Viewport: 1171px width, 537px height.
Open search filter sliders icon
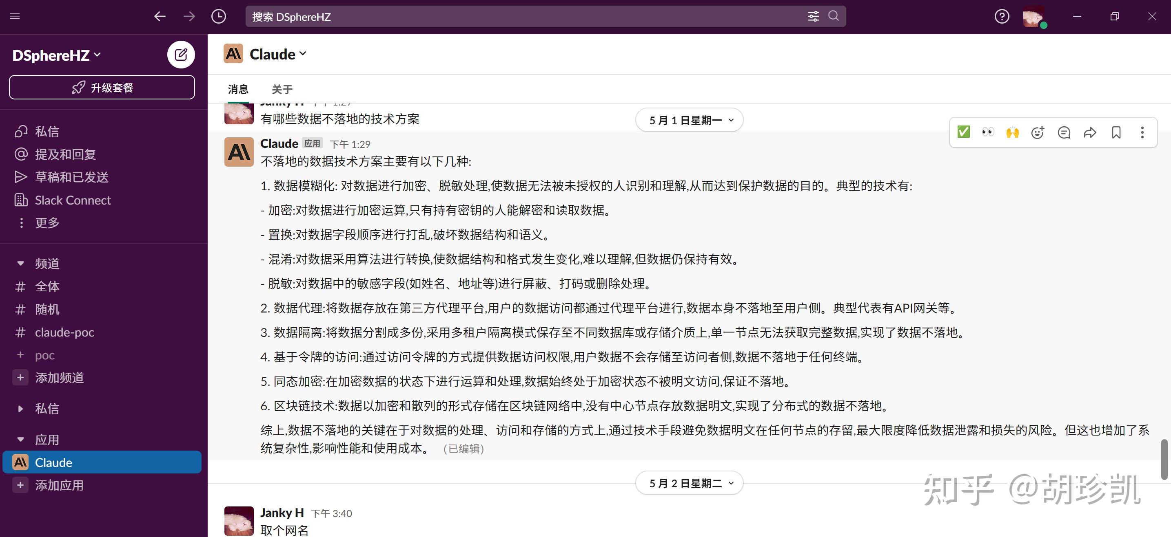pos(813,16)
